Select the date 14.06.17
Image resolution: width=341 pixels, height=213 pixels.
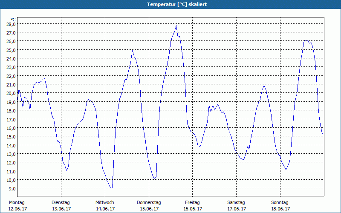[x=105, y=209]
